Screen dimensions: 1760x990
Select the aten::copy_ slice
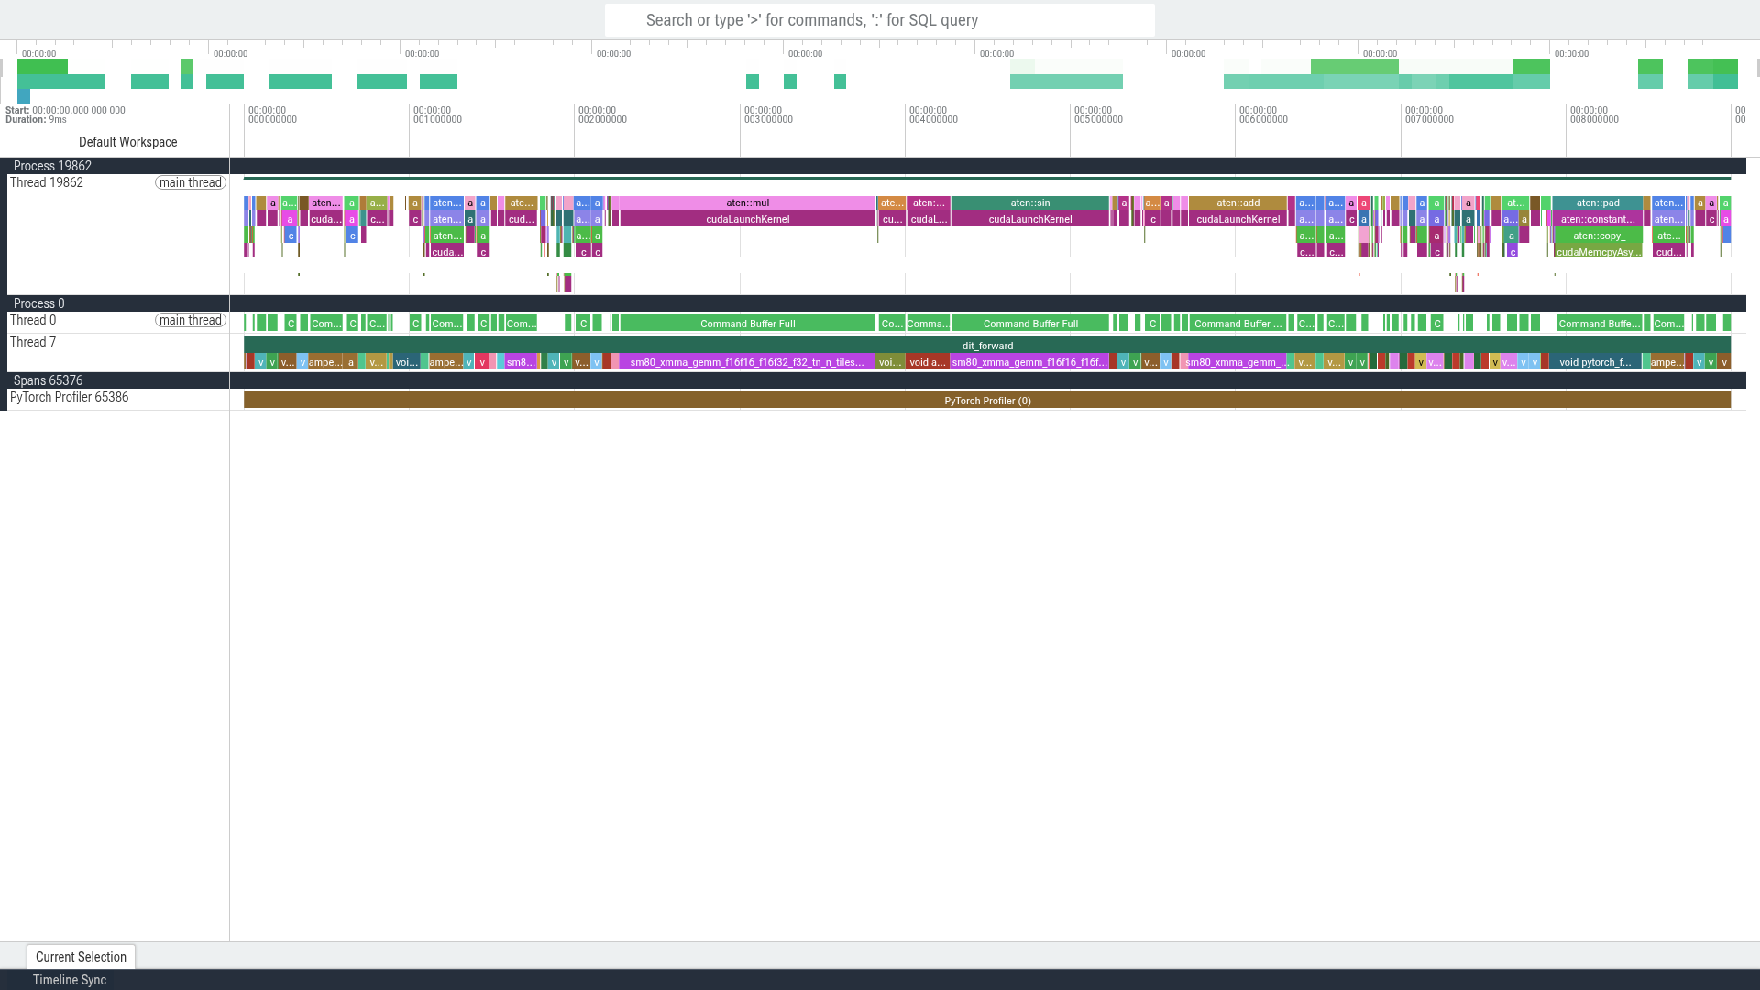click(x=1599, y=236)
